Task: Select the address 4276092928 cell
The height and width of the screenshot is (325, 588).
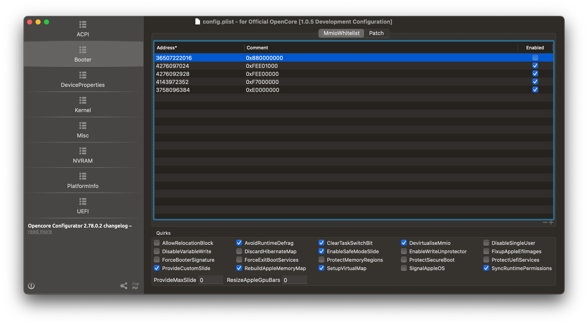Action: (x=173, y=74)
